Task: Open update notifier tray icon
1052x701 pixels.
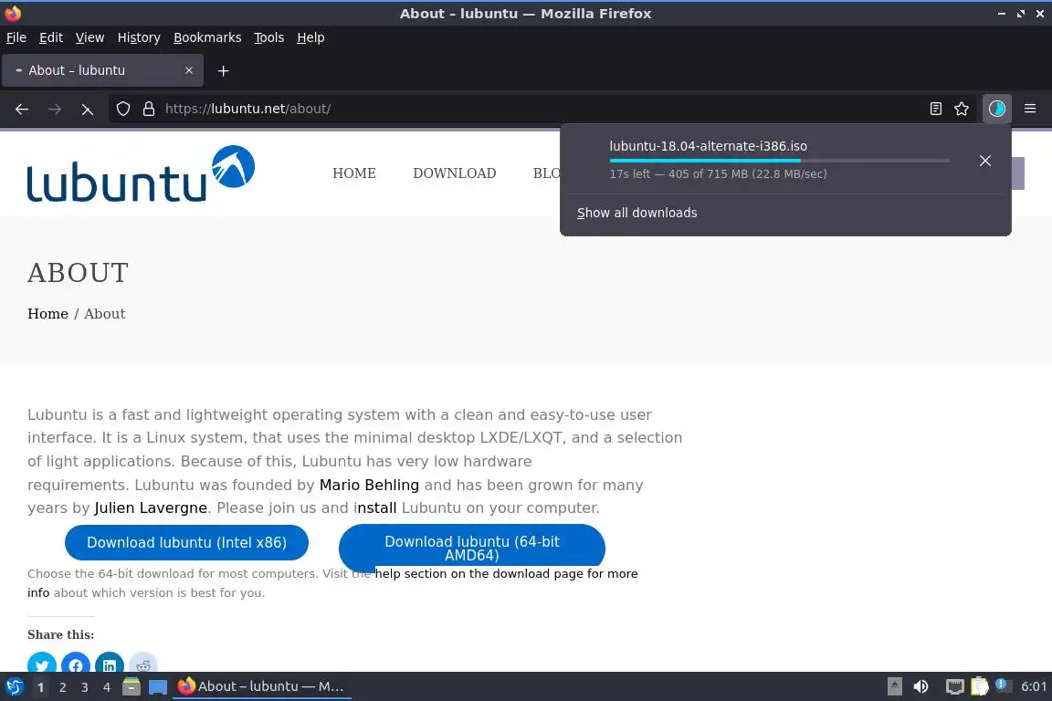Action: pos(1002,685)
